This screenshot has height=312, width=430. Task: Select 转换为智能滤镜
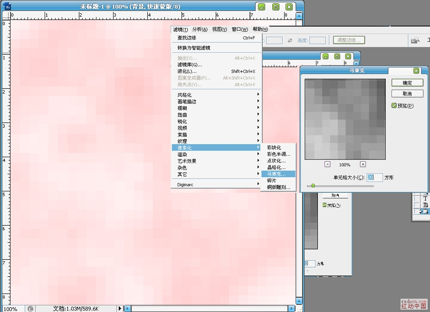216,48
